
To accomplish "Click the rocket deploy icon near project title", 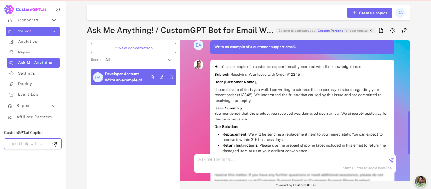I will tap(404, 30).
